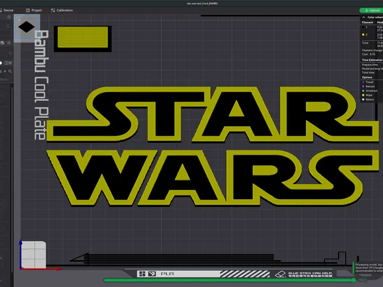Click the search magnifier icon in sidebar
The image size is (383, 287).
pyautogui.click(x=10, y=71)
